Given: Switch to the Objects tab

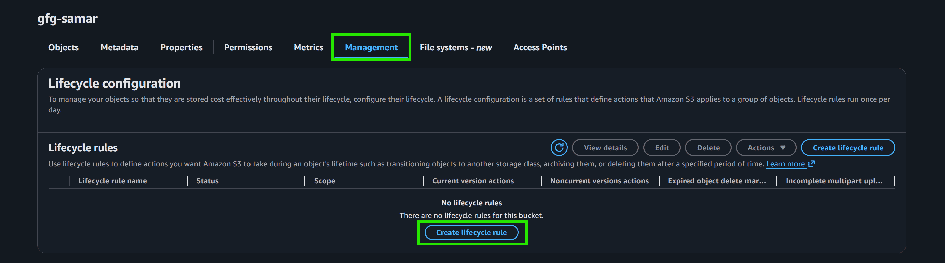Looking at the screenshot, I should pos(63,47).
